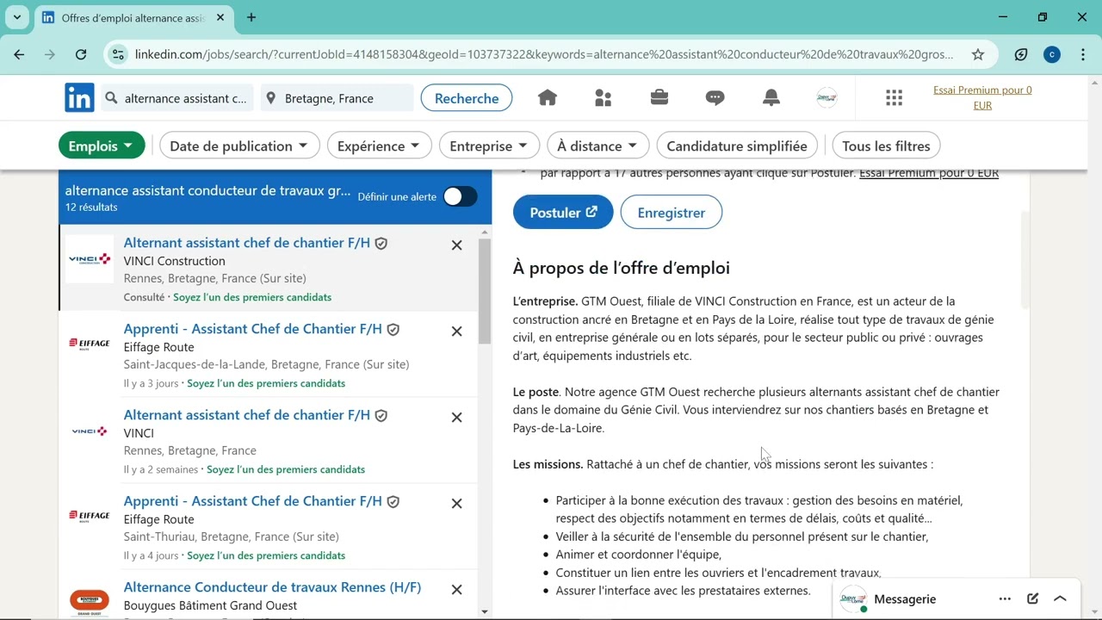Click job details scrollbar
The height and width of the screenshot is (620, 1102).
click(x=1024, y=258)
